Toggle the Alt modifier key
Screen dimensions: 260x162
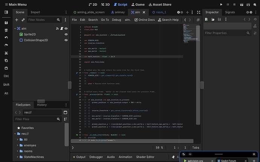pyautogui.click(x=6, y=93)
